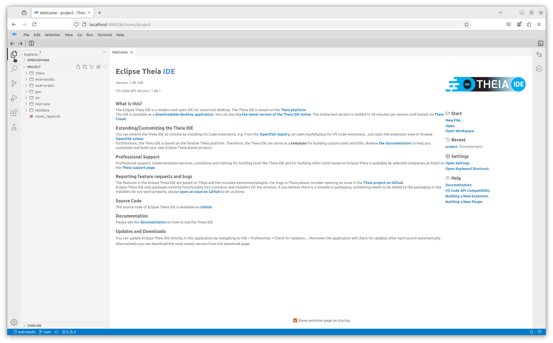Open the Go menu
This screenshot has width=553, height=343.
coord(80,35)
